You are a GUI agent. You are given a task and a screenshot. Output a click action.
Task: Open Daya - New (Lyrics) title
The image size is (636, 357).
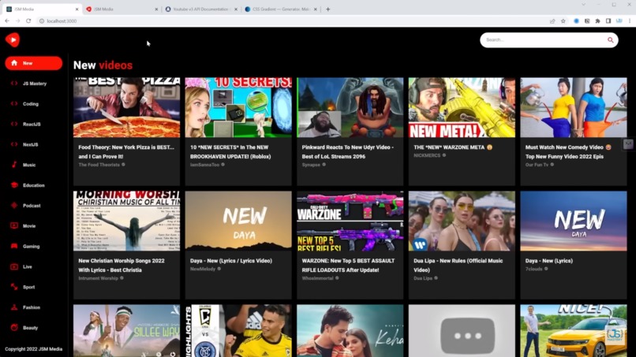pyautogui.click(x=548, y=261)
